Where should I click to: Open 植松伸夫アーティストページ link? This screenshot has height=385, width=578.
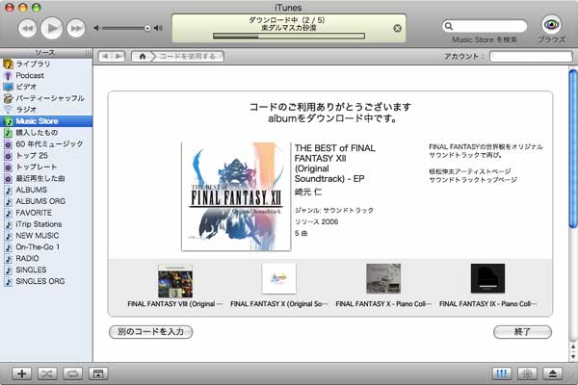click(x=470, y=171)
